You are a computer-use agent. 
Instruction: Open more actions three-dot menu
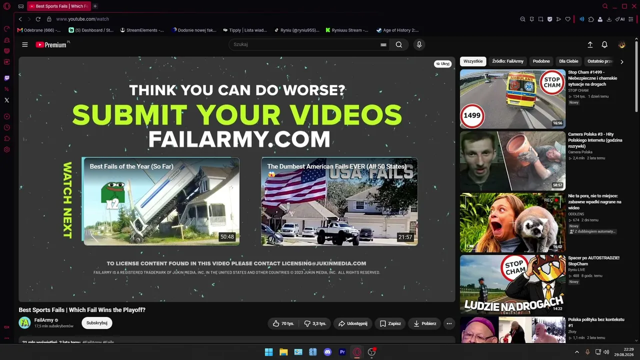point(449,323)
